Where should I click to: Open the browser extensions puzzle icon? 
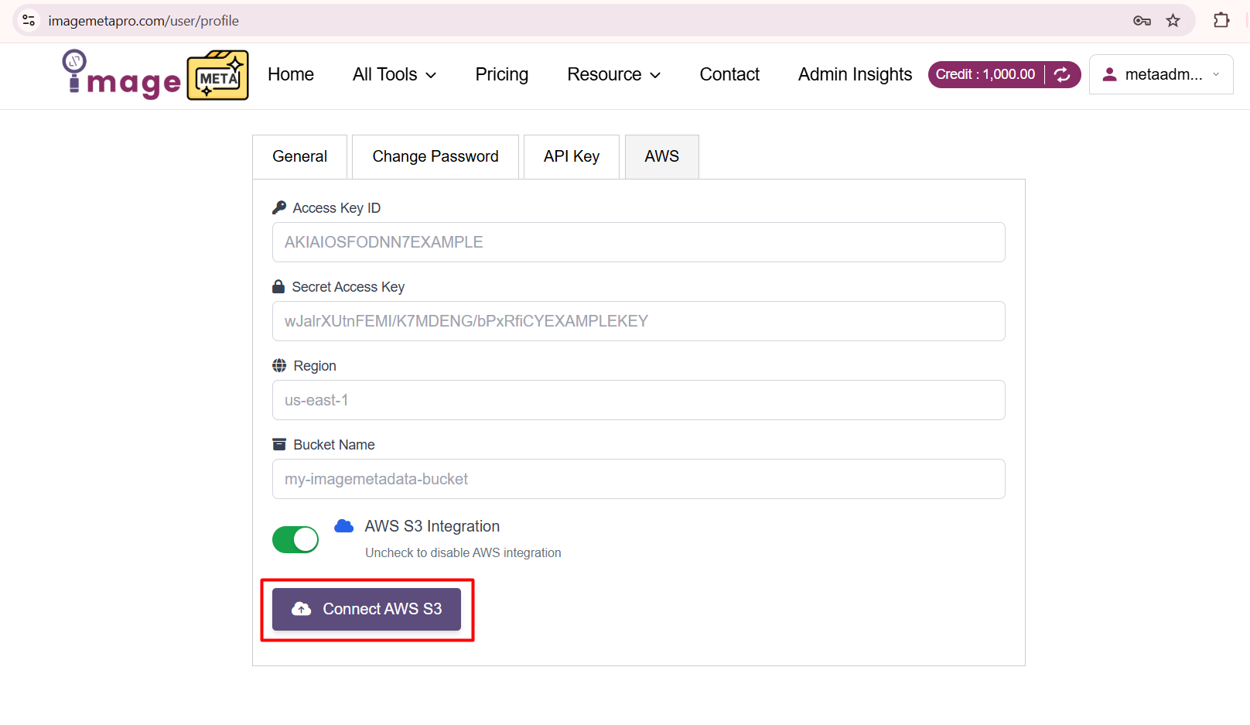[x=1221, y=20]
